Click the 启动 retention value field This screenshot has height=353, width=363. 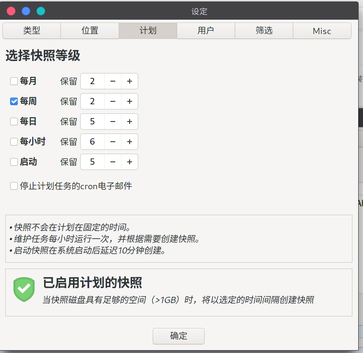pyautogui.click(x=92, y=162)
